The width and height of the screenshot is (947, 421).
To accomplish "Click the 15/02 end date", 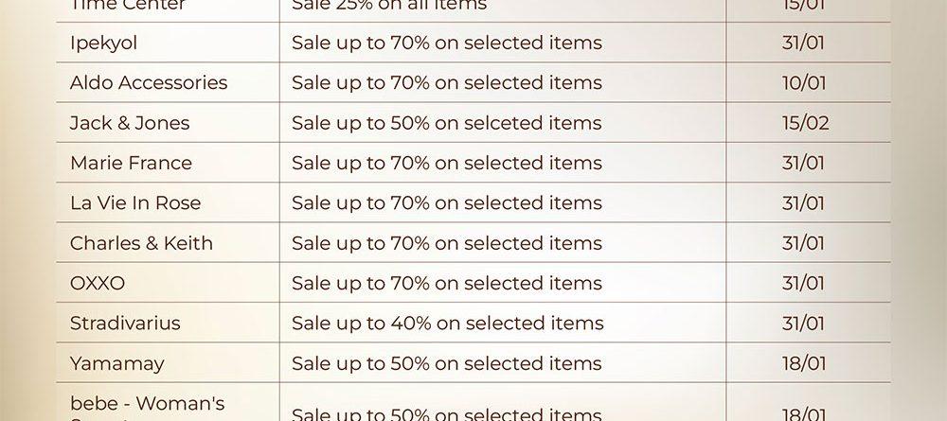I will point(805,123).
